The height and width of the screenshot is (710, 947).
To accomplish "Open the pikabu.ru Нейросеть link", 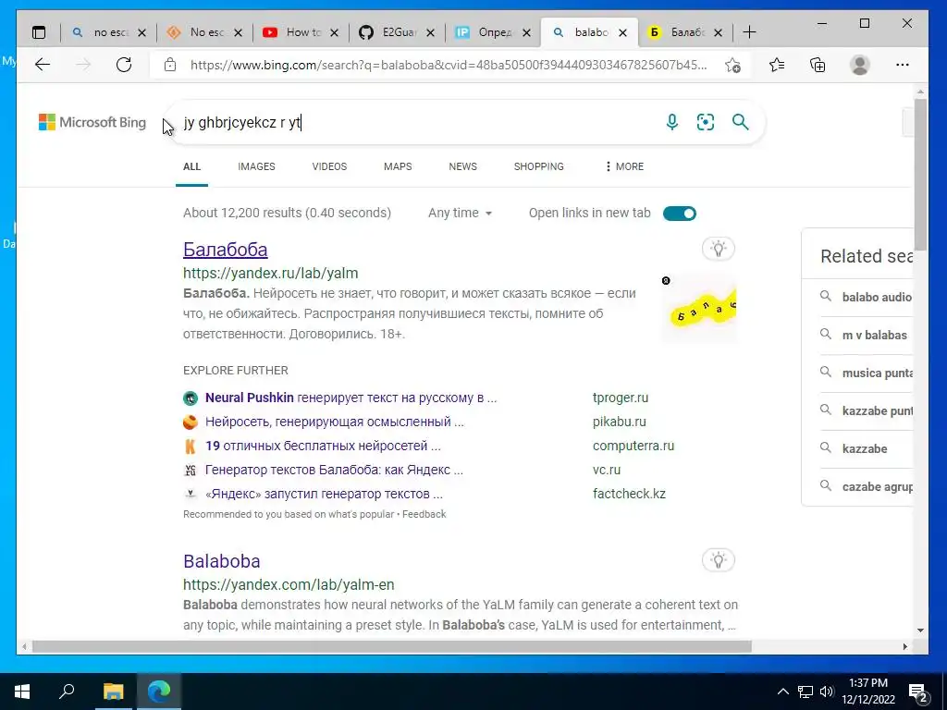I will click(335, 422).
